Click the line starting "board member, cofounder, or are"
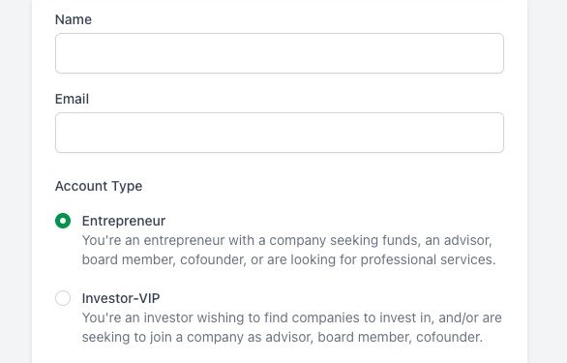The image size is (567, 363). [288, 259]
